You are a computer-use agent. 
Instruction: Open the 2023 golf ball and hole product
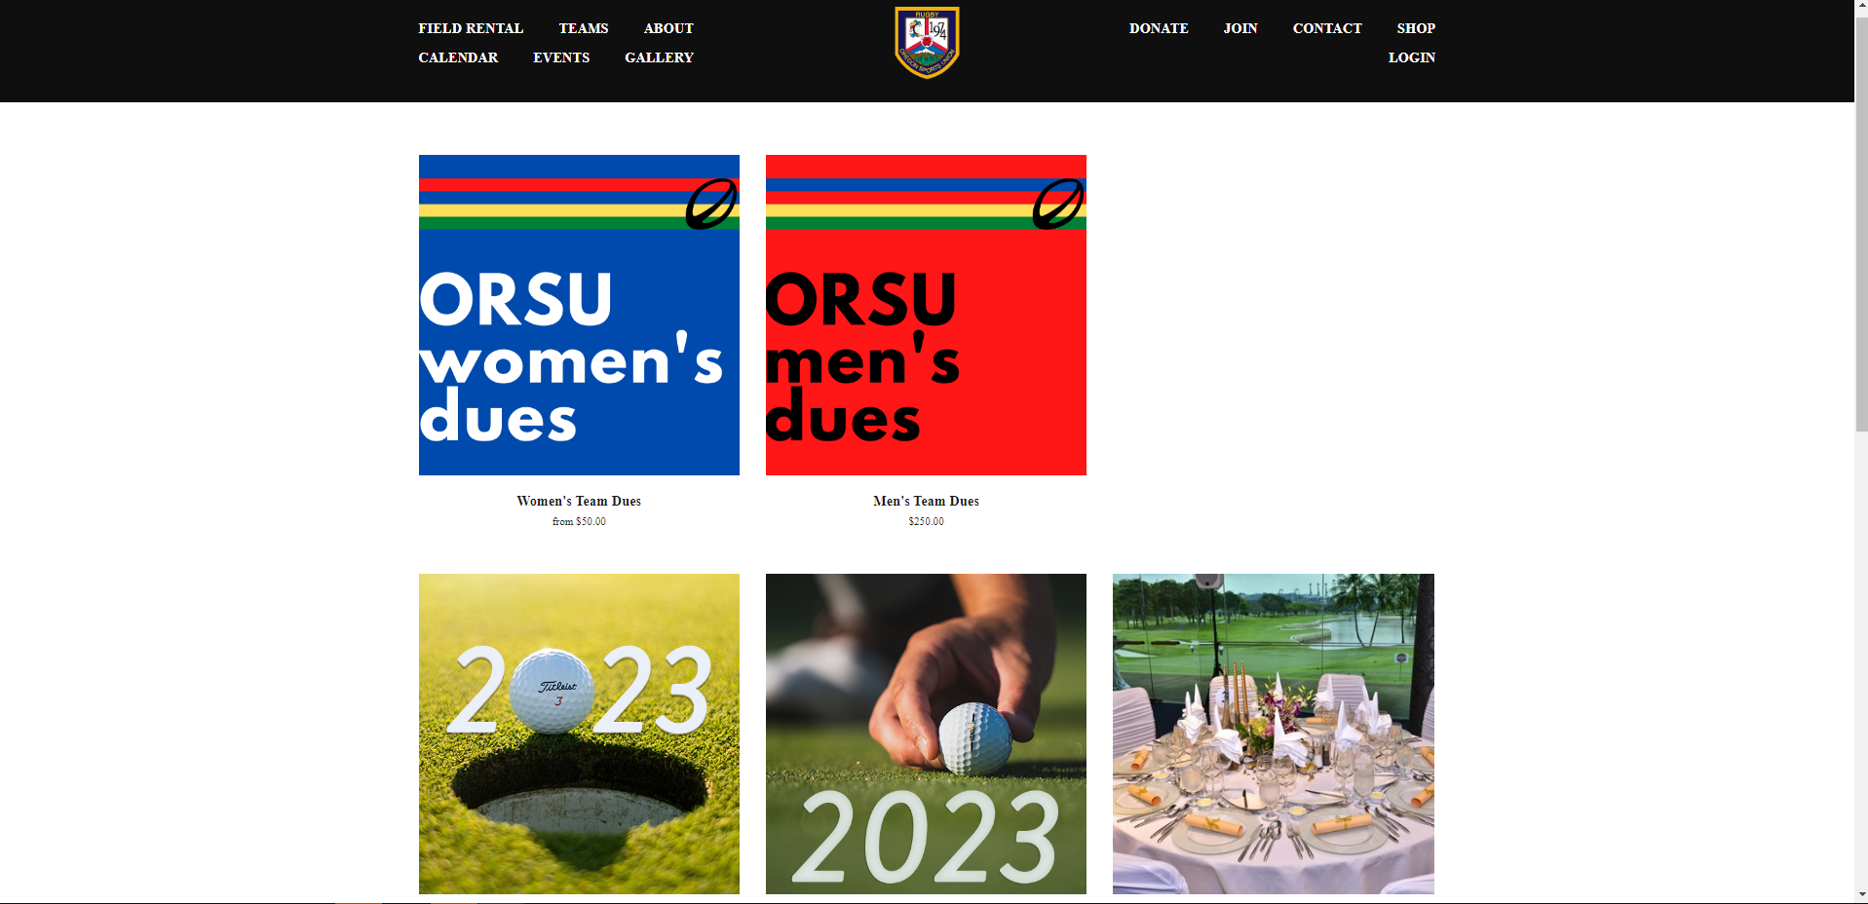tap(579, 734)
